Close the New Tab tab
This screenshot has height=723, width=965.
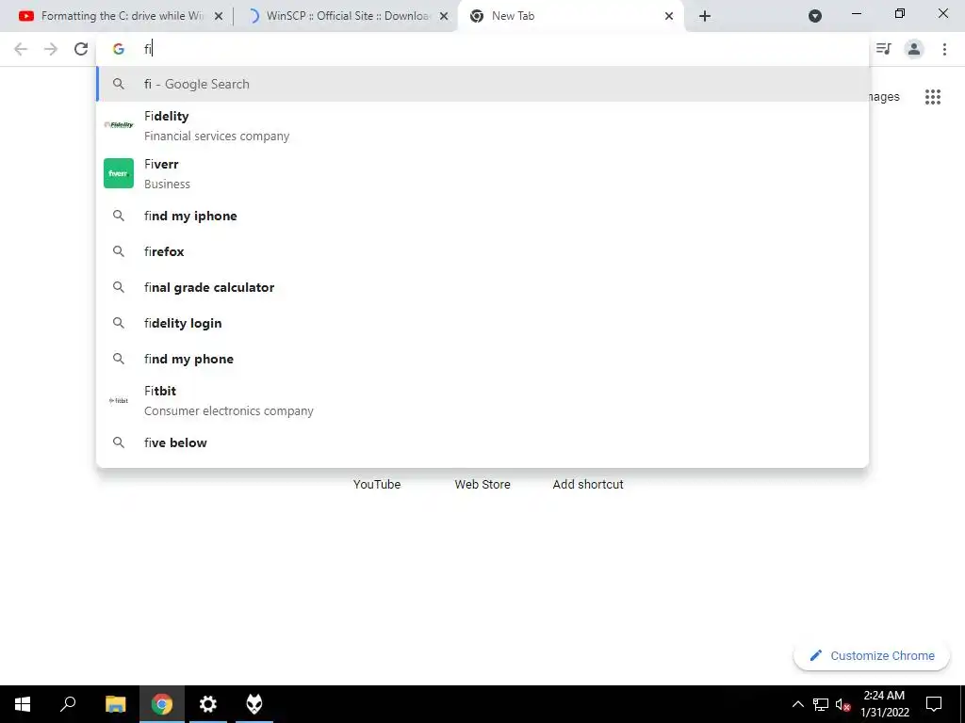pos(669,16)
